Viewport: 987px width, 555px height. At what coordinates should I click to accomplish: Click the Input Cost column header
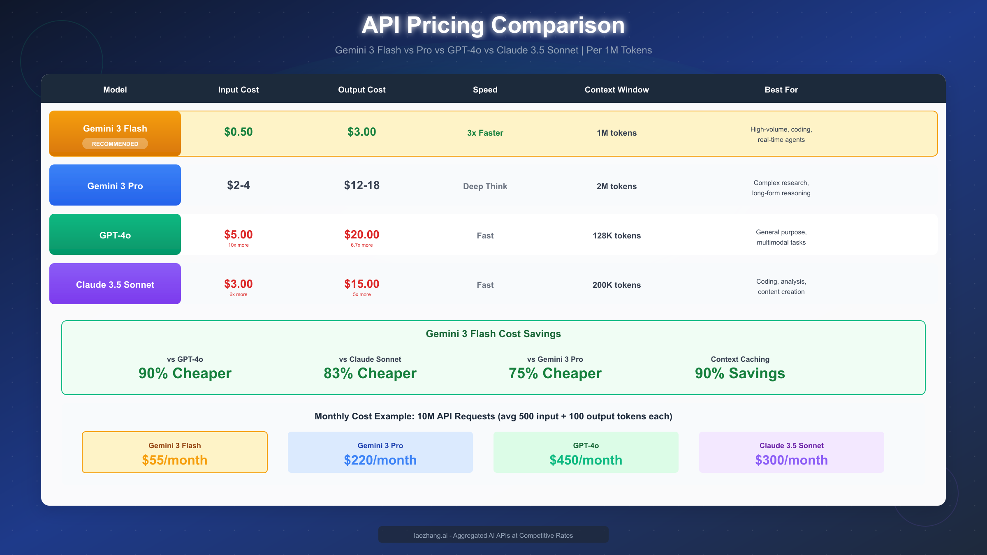point(238,89)
